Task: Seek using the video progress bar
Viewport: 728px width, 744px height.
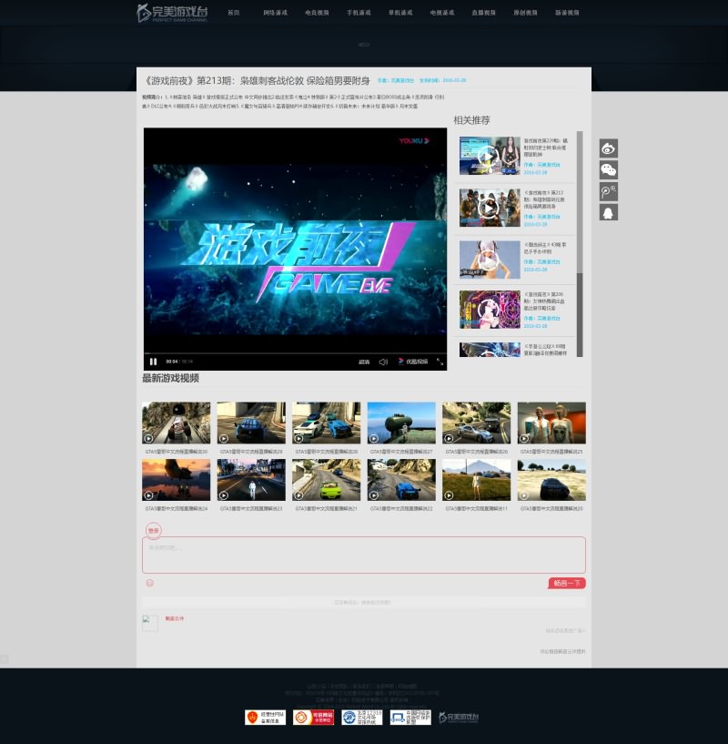Action: coord(295,353)
